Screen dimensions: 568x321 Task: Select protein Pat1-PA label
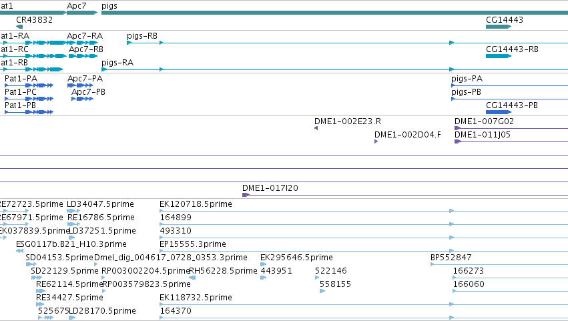coord(21,78)
